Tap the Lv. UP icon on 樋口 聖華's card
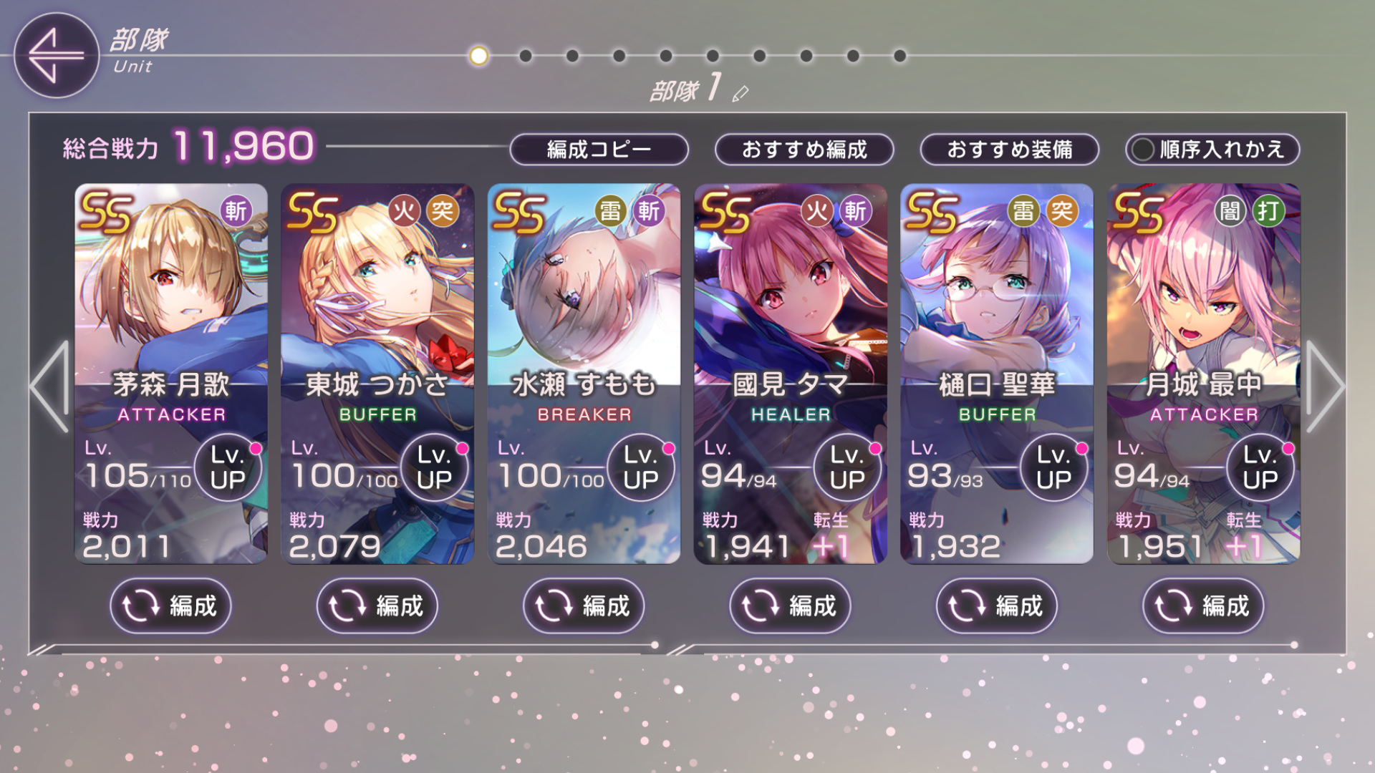Image resolution: width=1375 pixels, height=773 pixels. [1053, 467]
